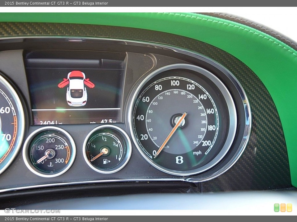Click the left red open door on car graphic
This screenshot has height=222, width=297.
[x=63, y=83]
